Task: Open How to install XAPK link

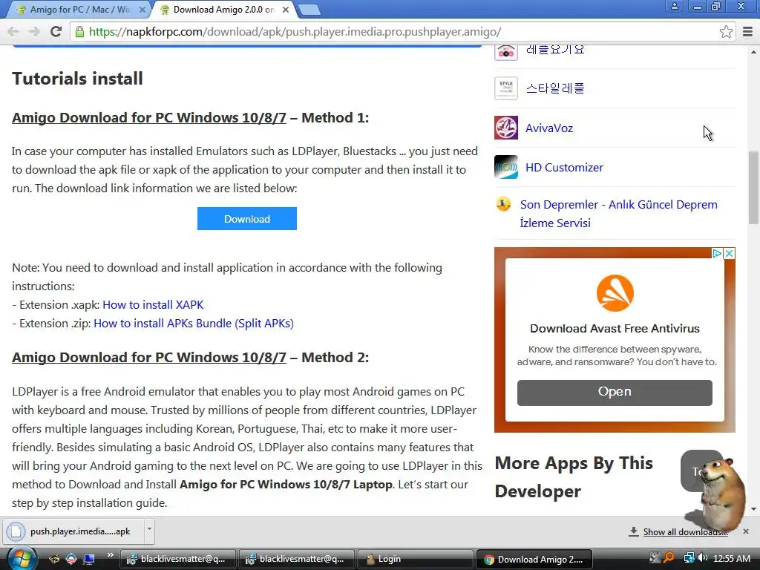Action: [153, 305]
